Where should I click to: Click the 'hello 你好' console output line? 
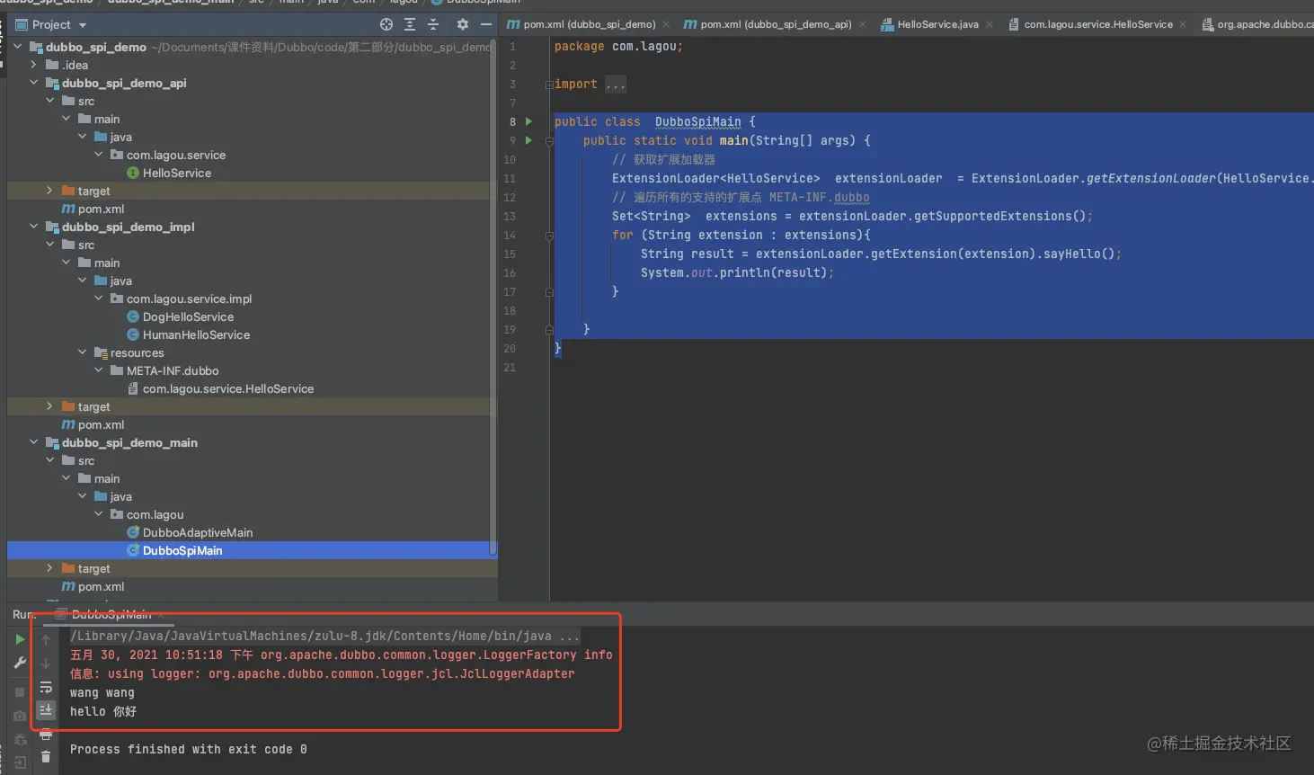tap(103, 711)
